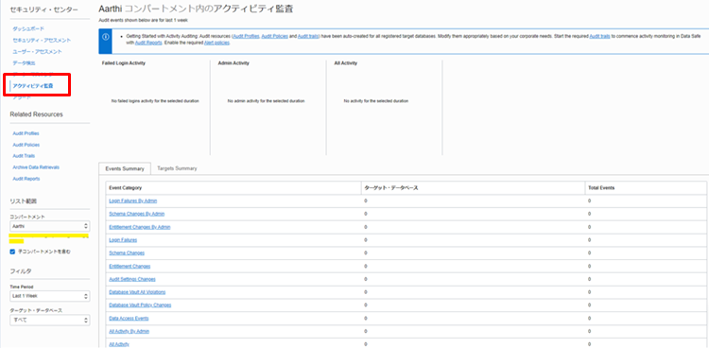Open the Schema Changes By Admin event category

(136, 214)
